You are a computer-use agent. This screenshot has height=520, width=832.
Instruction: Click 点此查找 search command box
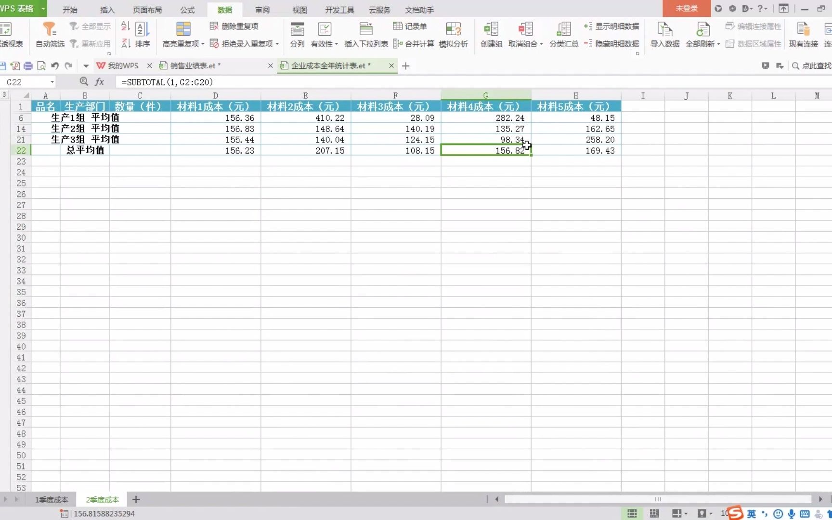[x=812, y=66]
